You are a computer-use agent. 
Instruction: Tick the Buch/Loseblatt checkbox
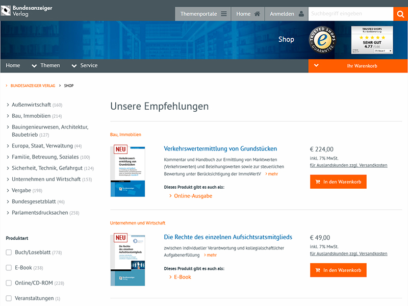click(9, 252)
